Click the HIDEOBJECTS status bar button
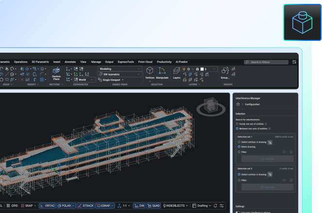Screen dimensions: 322x213 pos(175,206)
